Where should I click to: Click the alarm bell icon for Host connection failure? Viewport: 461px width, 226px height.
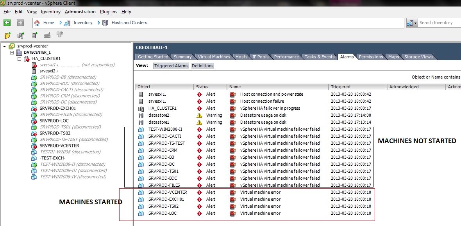click(233, 101)
